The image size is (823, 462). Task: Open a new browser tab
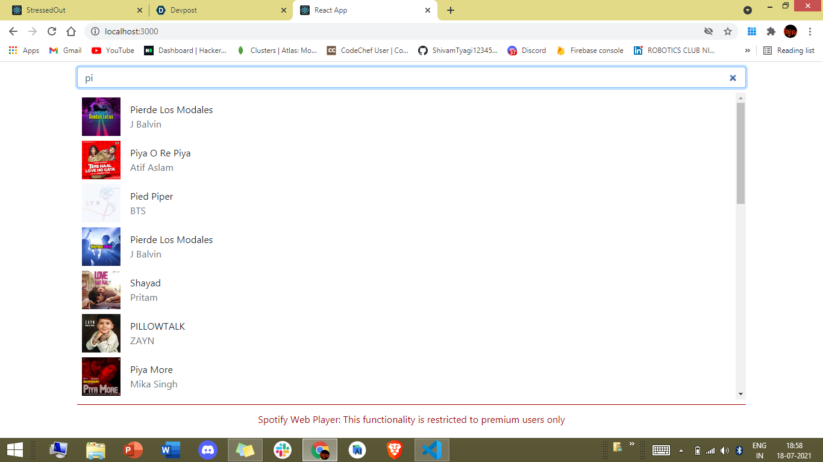pyautogui.click(x=451, y=10)
